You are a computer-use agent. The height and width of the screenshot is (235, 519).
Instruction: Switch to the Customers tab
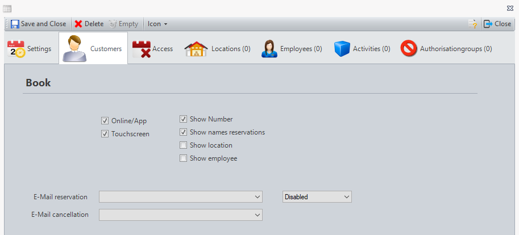pyautogui.click(x=93, y=49)
